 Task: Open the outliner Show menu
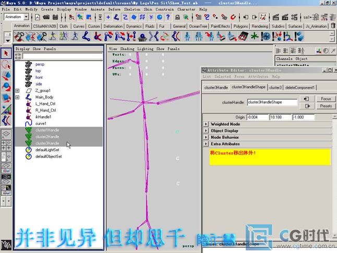pyautogui.click(x=37, y=49)
